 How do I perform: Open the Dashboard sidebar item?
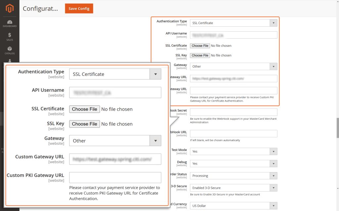point(10,24)
